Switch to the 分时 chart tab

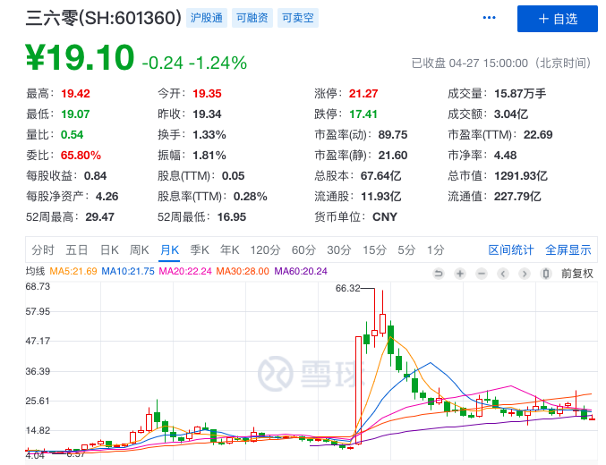42,249
